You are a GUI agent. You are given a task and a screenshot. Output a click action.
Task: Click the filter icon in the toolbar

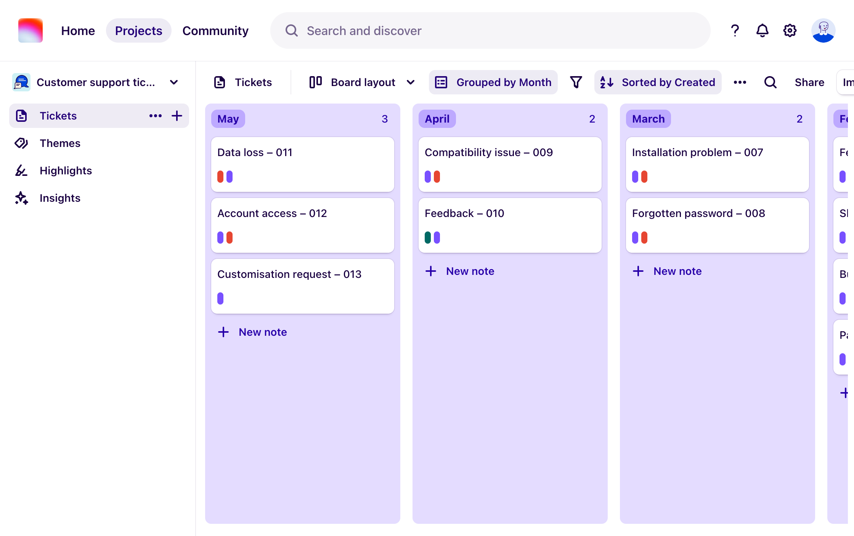click(x=576, y=82)
